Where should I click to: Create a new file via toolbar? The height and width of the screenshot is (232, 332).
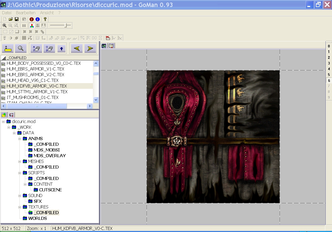tap(5, 19)
